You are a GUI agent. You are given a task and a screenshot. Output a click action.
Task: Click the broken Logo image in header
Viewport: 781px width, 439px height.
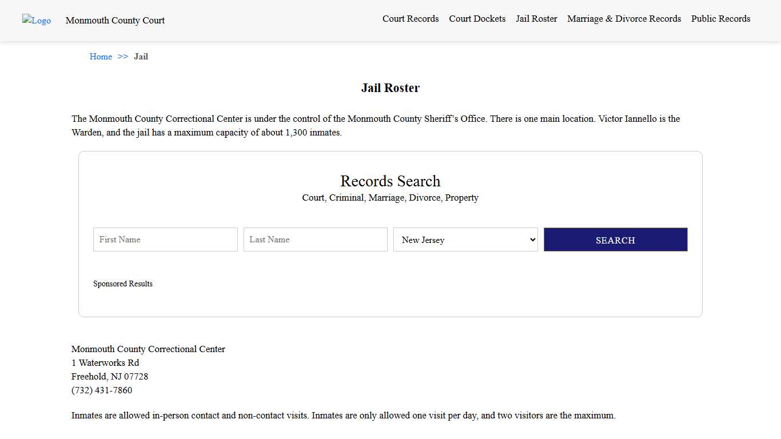coord(37,21)
